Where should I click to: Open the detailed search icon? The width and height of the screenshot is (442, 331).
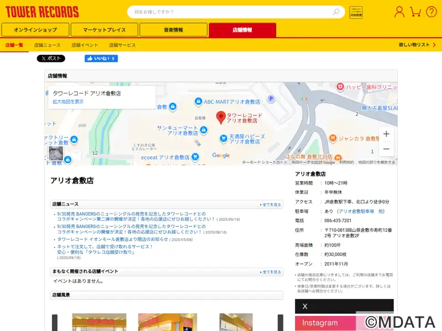pyautogui.click(x=356, y=12)
